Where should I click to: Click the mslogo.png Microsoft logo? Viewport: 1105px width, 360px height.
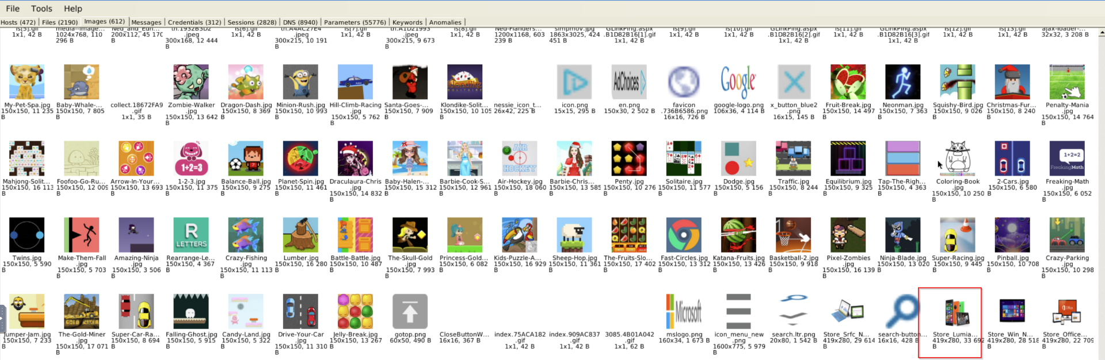click(x=683, y=311)
